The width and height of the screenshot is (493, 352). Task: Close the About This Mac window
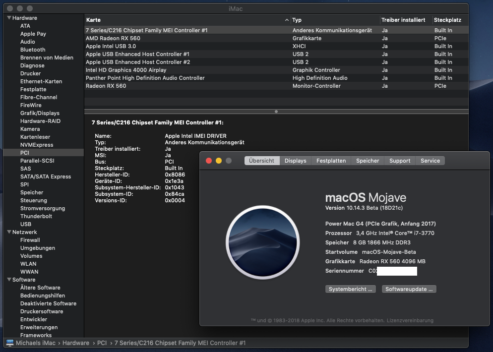click(x=209, y=161)
